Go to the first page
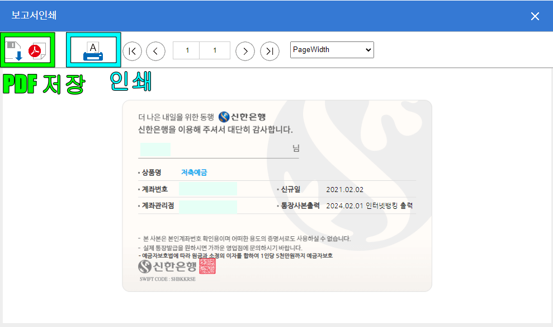 click(133, 51)
